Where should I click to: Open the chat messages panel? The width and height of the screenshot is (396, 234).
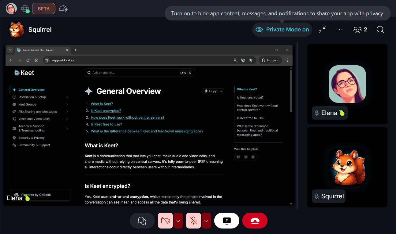point(142,221)
